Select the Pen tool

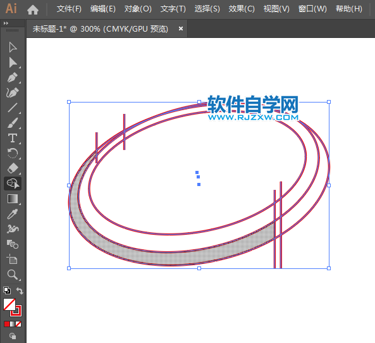[x=13, y=78]
